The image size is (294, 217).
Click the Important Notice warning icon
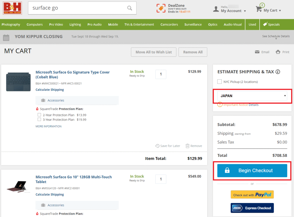(x=220, y=105)
